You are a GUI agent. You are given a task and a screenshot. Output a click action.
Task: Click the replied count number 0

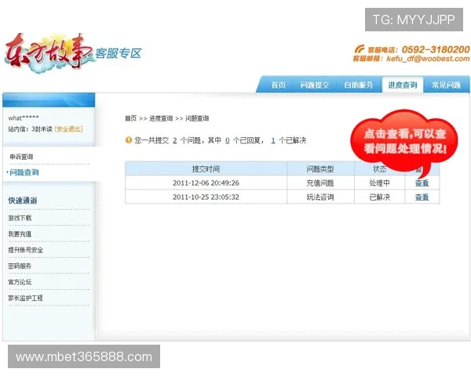(228, 140)
